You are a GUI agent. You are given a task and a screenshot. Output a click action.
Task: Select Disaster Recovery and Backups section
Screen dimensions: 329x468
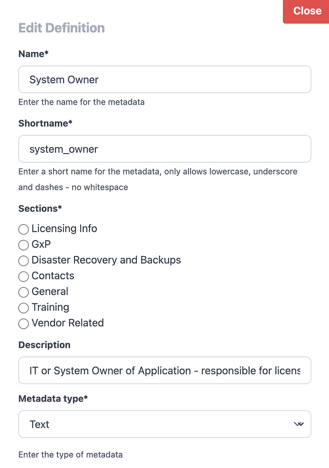coord(23,261)
